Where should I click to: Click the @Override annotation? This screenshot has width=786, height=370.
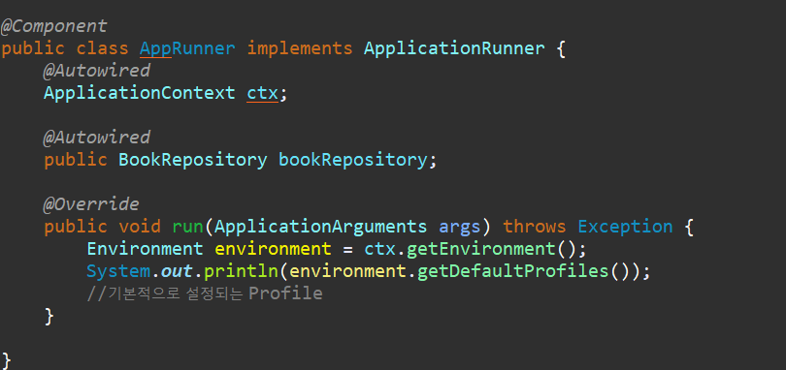pyautogui.click(x=91, y=204)
